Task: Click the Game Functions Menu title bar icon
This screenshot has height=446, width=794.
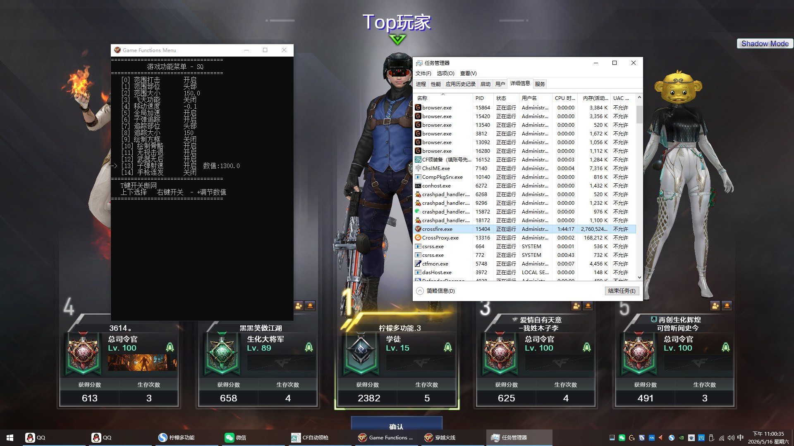Action: coord(117,50)
